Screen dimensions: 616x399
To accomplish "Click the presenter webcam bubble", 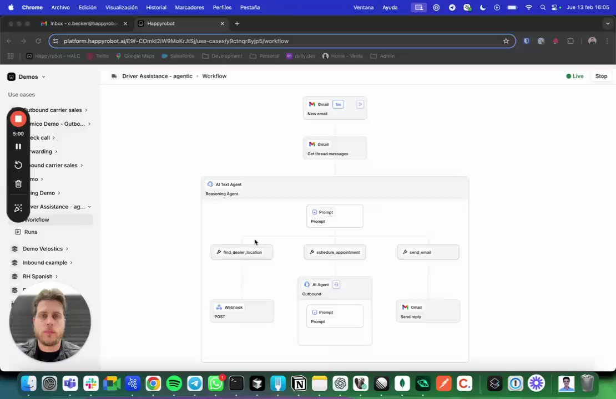I will tap(50, 322).
